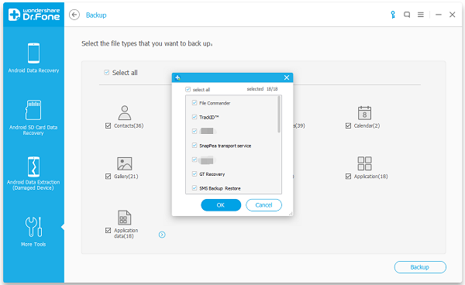Uncheck the Application(18) checkbox
The image size is (465, 285).
(x=348, y=177)
